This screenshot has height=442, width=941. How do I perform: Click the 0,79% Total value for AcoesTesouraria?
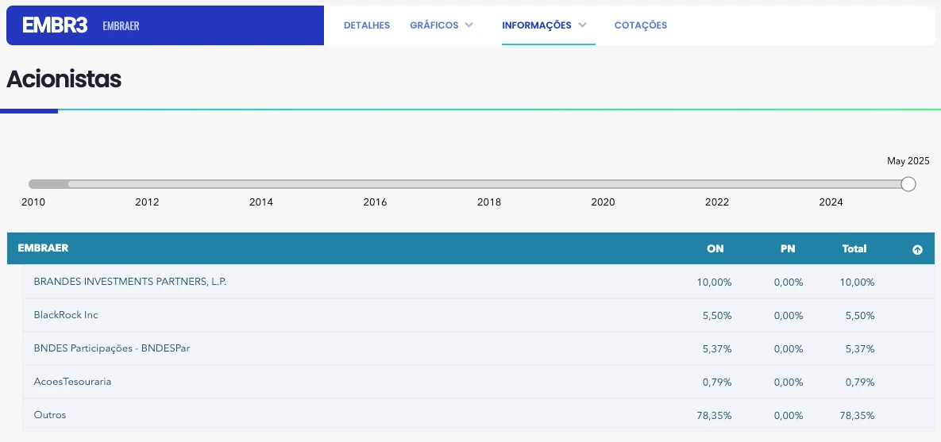[860, 382]
